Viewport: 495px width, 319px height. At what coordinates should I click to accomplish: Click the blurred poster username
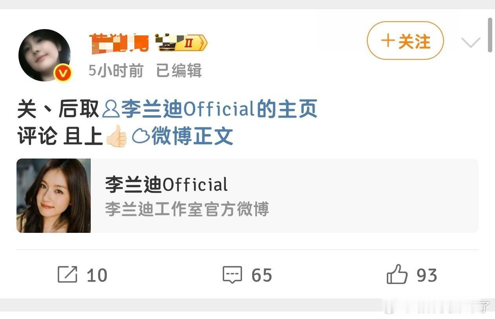coord(119,43)
